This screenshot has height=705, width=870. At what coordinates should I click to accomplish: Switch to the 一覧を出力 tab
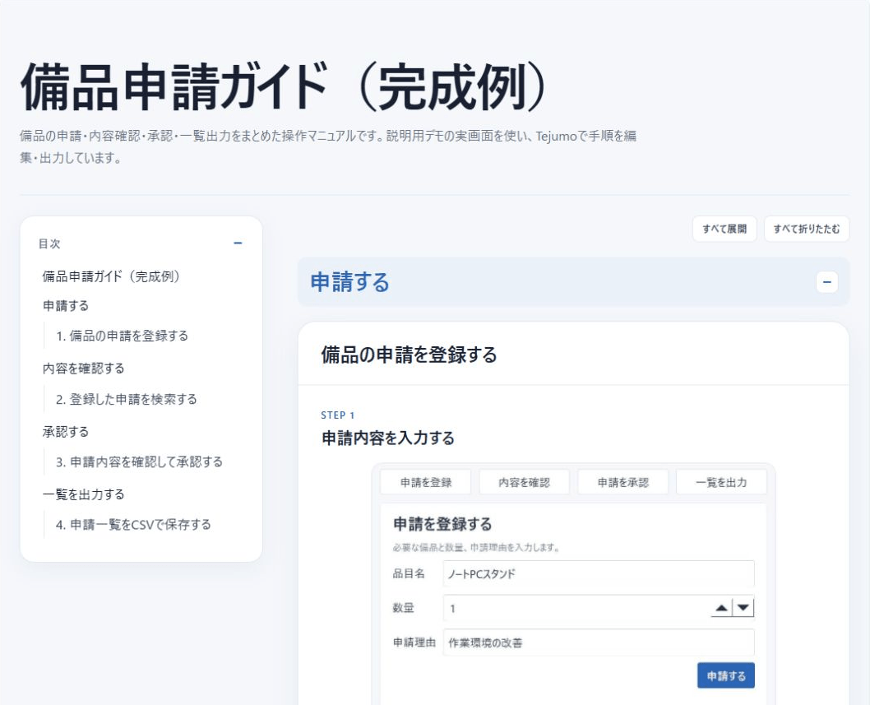[721, 482]
